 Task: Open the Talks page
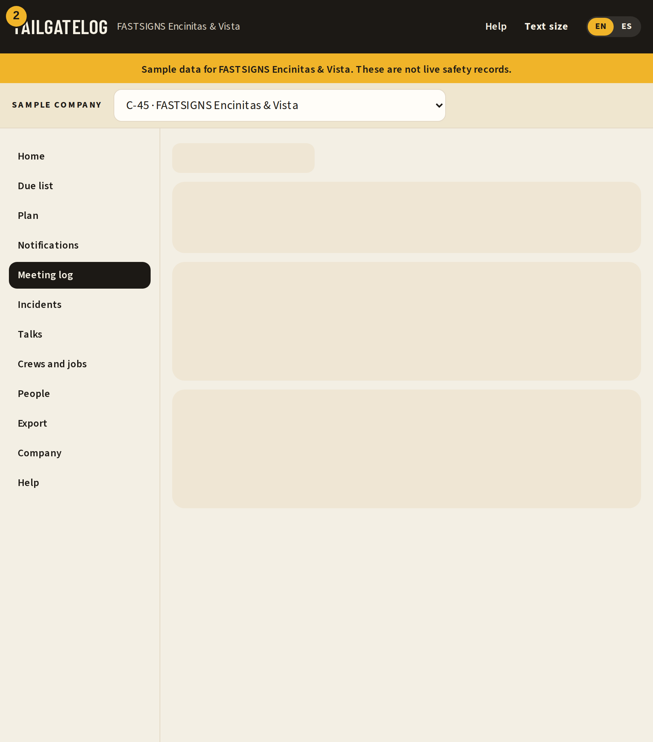[80, 334]
